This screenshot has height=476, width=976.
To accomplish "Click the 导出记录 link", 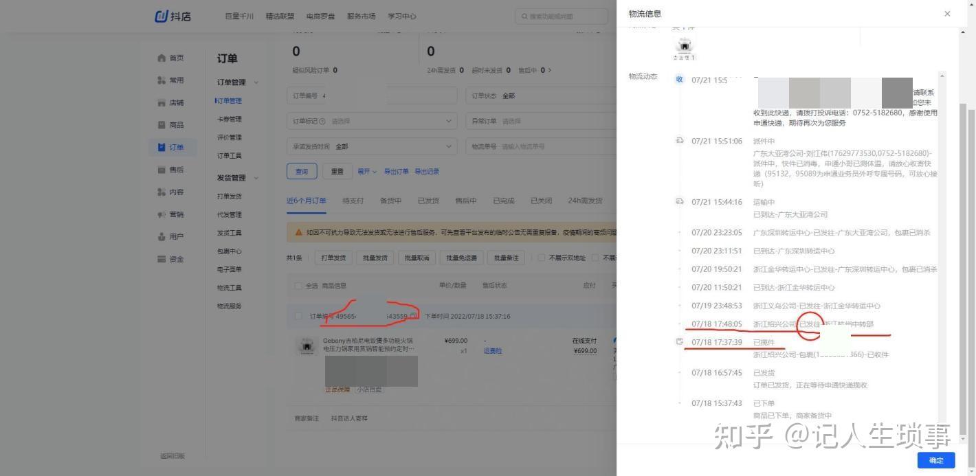I will [x=427, y=171].
